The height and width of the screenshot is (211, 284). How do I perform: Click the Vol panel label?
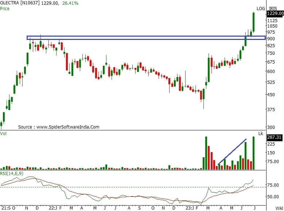pos(4,134)
